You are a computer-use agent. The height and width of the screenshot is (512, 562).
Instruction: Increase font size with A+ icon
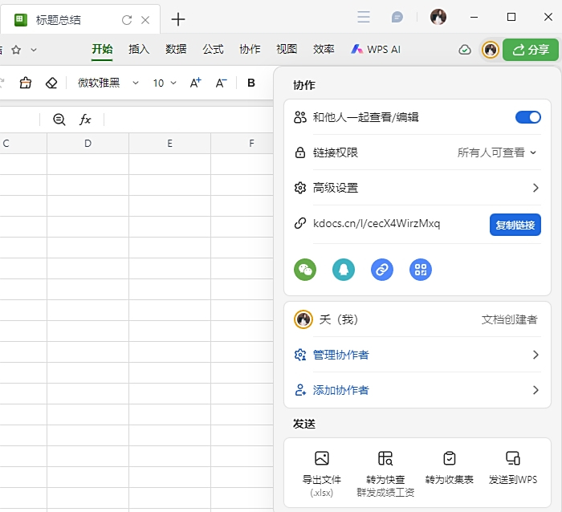(x=196, y=83)
